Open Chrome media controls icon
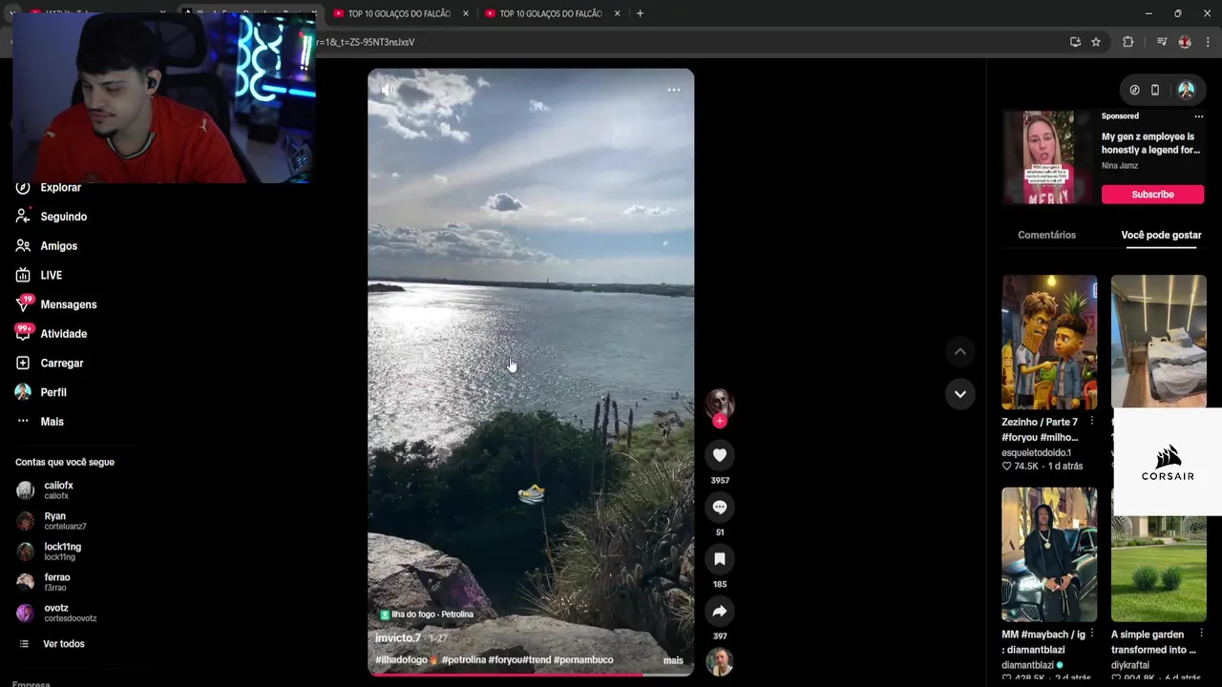Viewport: 1222px width, 687px height. pyautogui.click(x=1161, y=42)
